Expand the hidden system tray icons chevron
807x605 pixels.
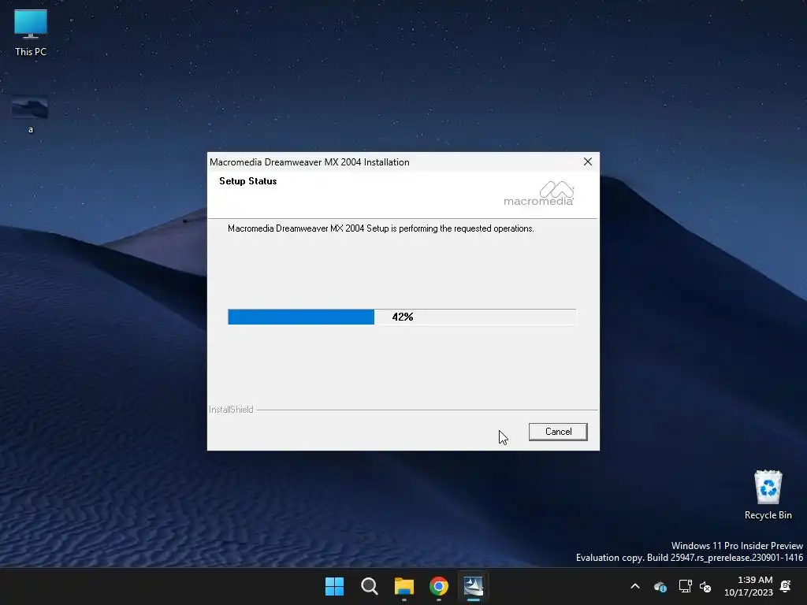[x=635, y=586]
